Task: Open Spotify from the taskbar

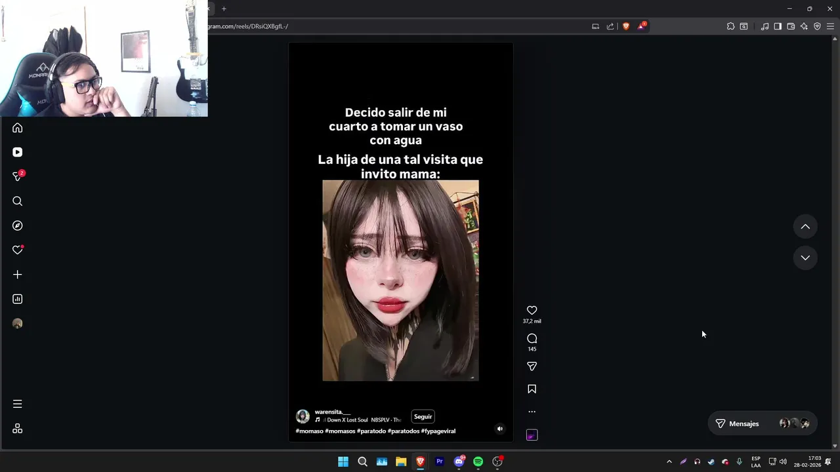Action: [x=478, y=462]
